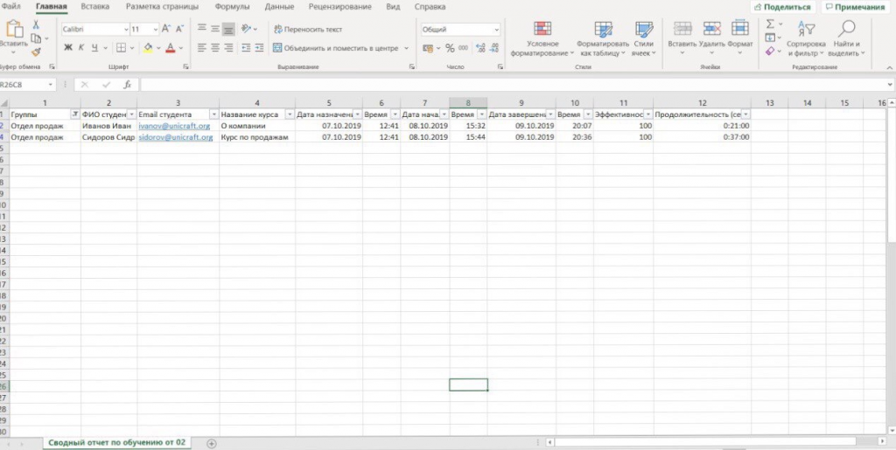
Task: Add a new sheet with plus button
Action: point(212,443)
